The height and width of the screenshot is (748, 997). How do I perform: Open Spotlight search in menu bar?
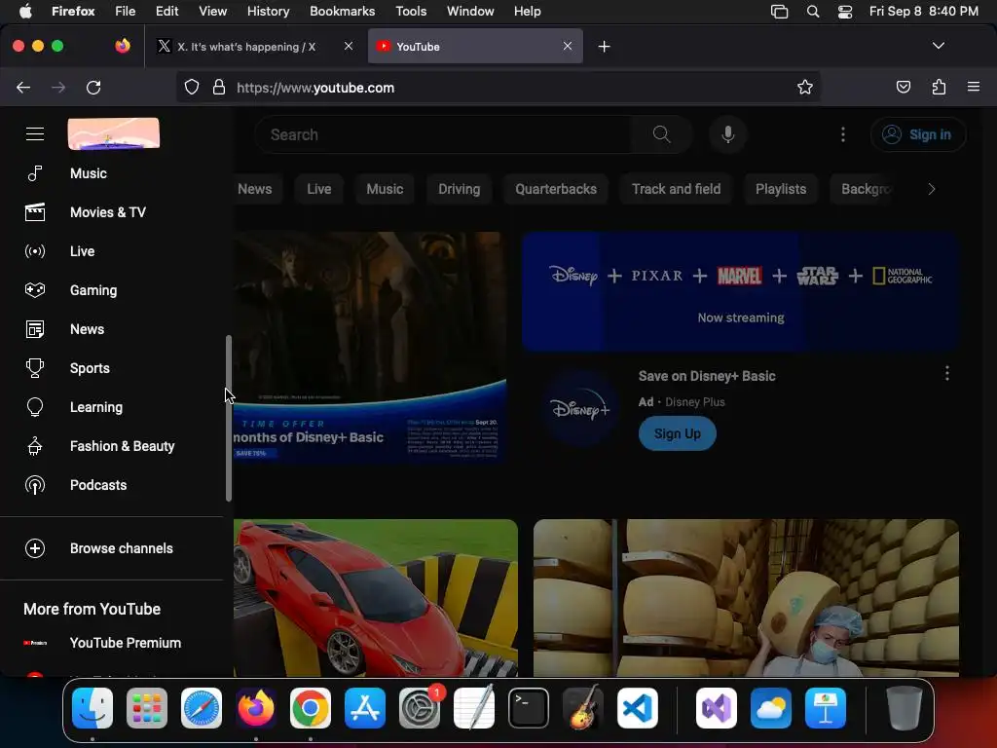813,11
